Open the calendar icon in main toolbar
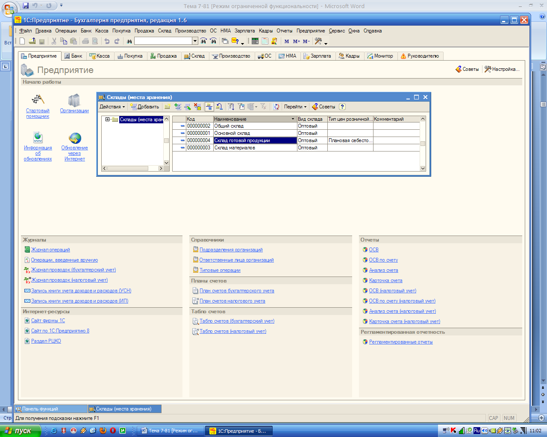The height and width of the screenshot is (437, 547). click(265, 41)
